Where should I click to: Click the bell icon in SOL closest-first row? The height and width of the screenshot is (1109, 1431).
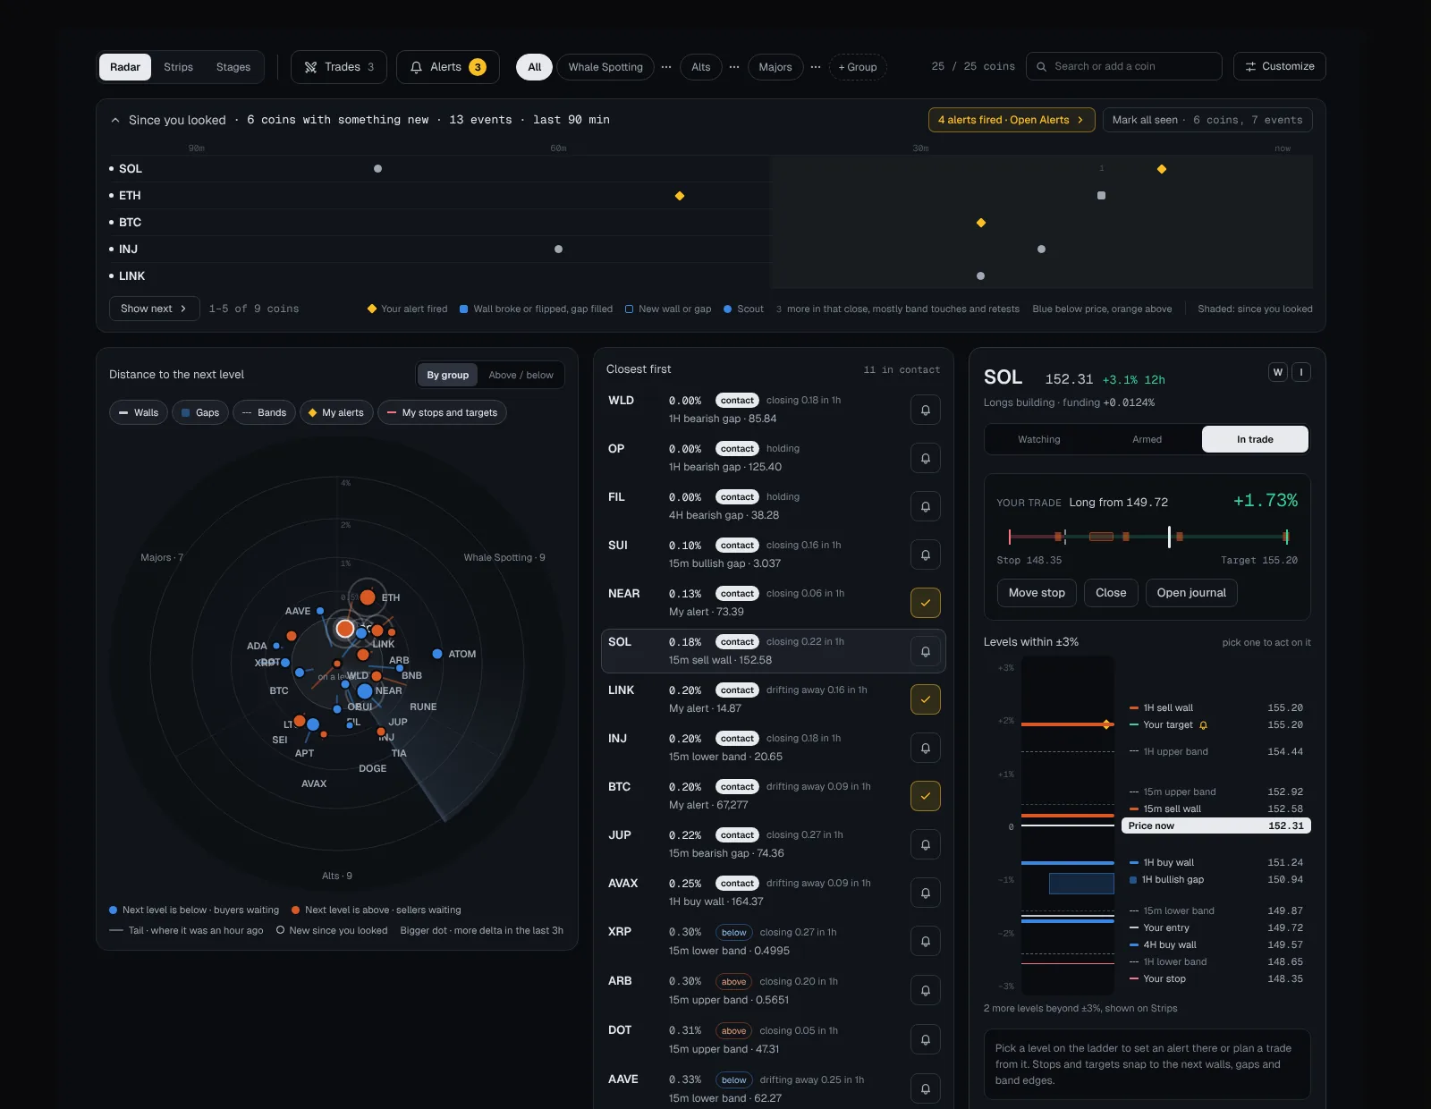tap(926, 651)
